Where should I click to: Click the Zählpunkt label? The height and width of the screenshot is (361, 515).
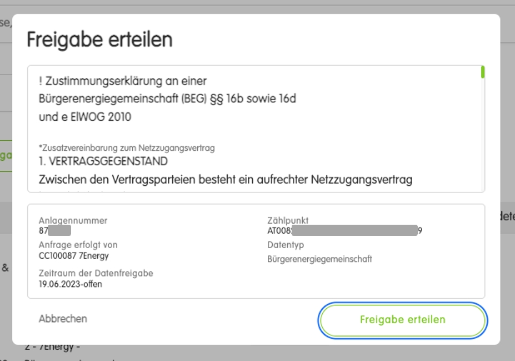click(x=287, y=220)
